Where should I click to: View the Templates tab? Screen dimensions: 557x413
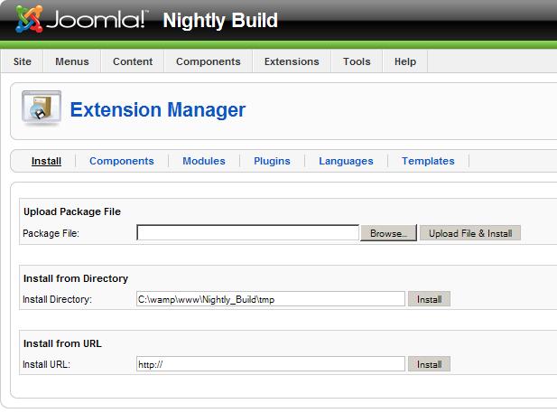pyautogui.click(x=428, y=161)
